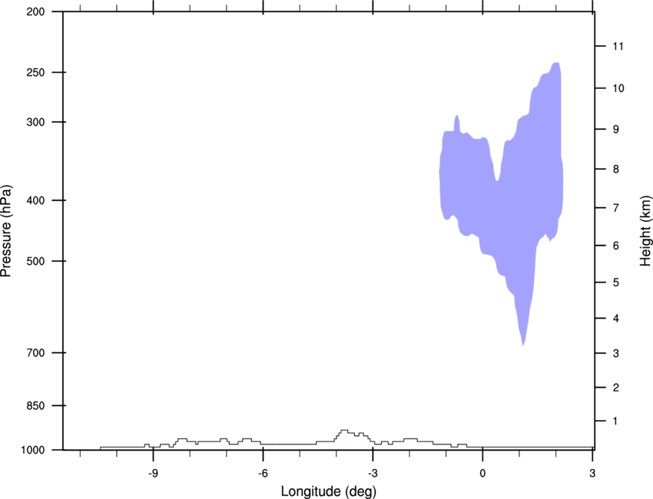The image size is (653, 499).
Task: Click the 11 km height label
Action: pyautogui.click(x=618, y=46)
